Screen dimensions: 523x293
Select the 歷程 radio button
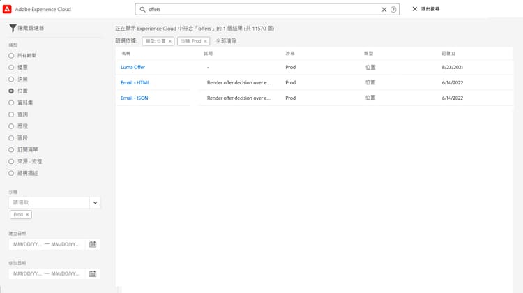[11, 126]
